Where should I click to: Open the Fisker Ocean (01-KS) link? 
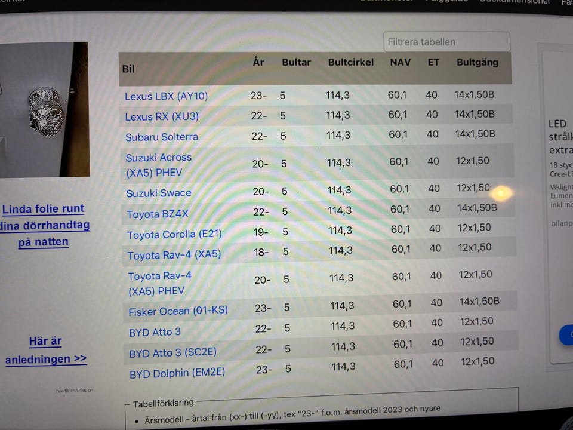[178, 312]
